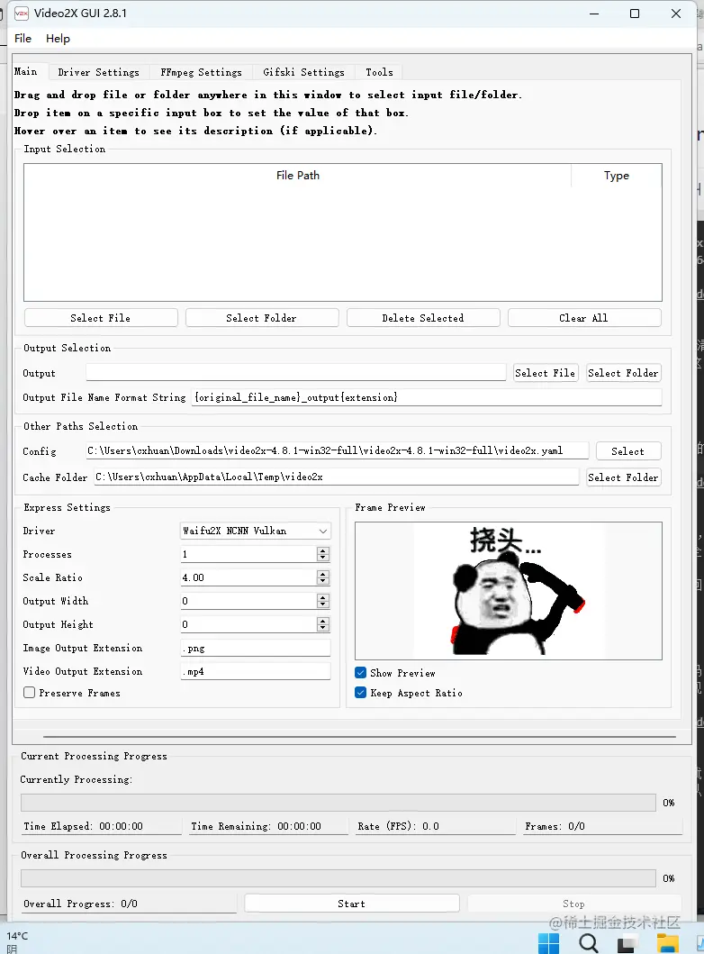Increase Output Width with up arrow
704x954 pixels.
click(x=323, y=597)
